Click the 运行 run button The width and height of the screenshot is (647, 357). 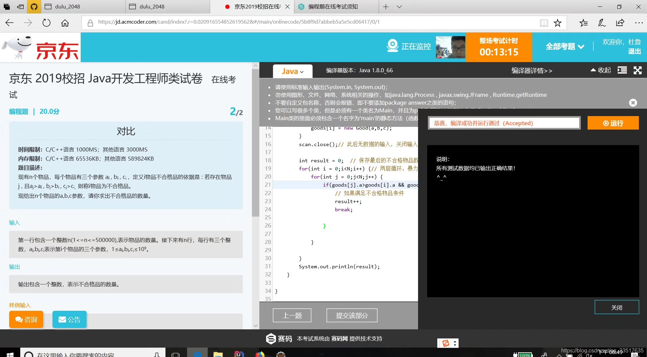pos(613,123)
